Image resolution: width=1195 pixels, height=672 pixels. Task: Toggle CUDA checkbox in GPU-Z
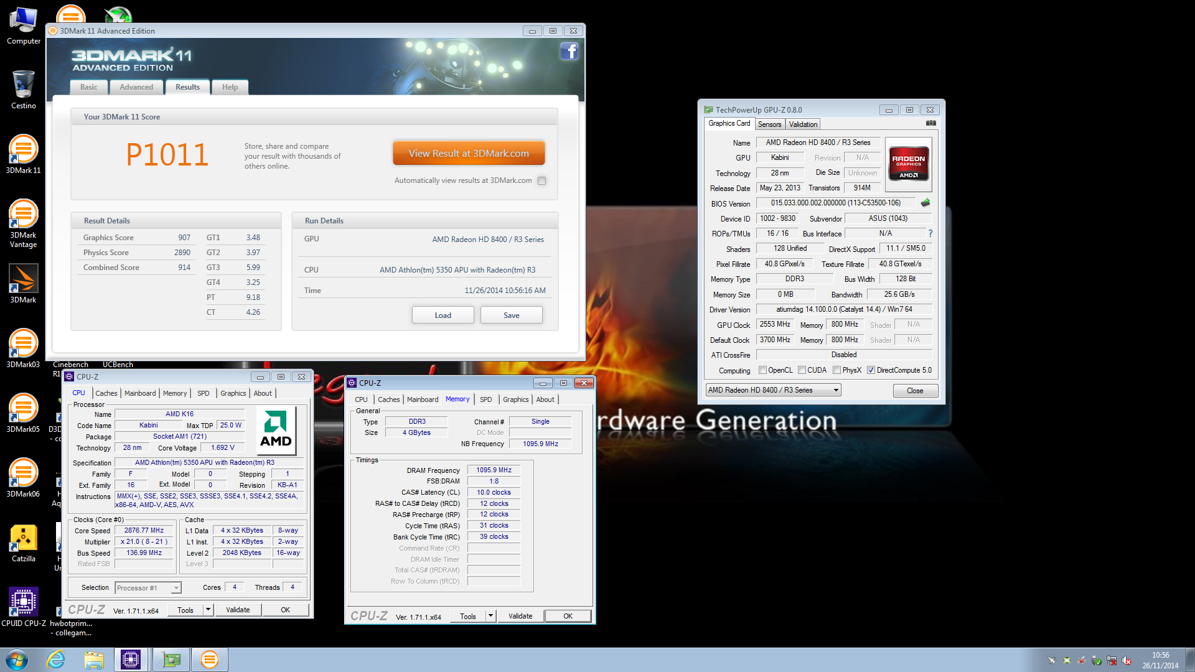coord(802,370)
